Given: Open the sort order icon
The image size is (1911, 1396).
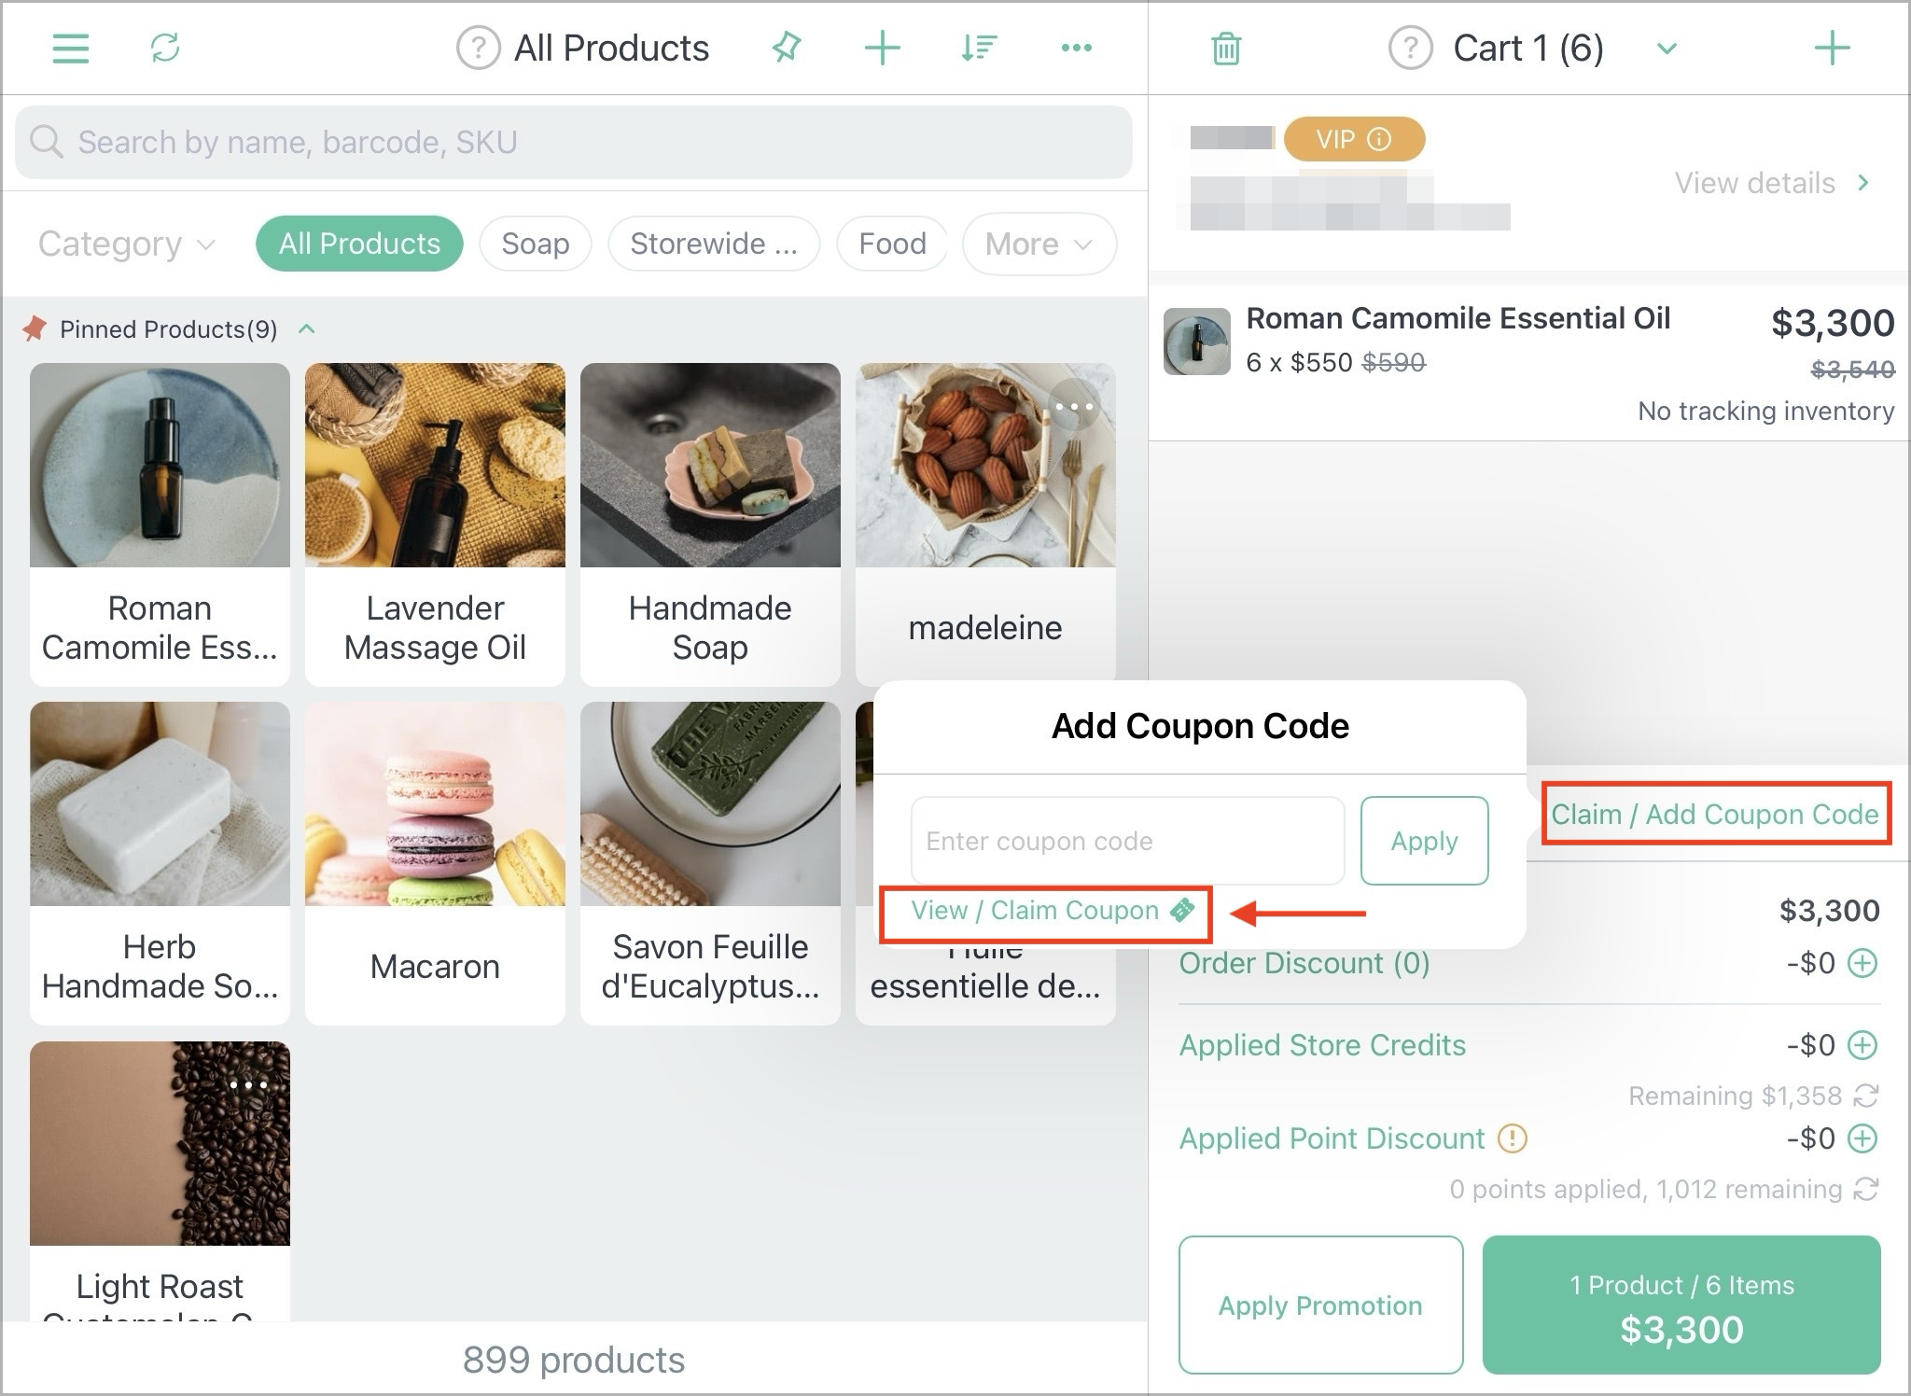Looking at the screenshot, I should pos(979,48).
